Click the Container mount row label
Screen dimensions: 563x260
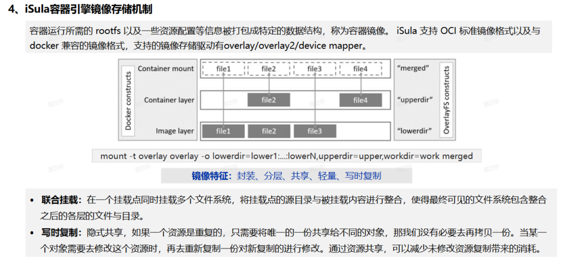tap(165, 69)
